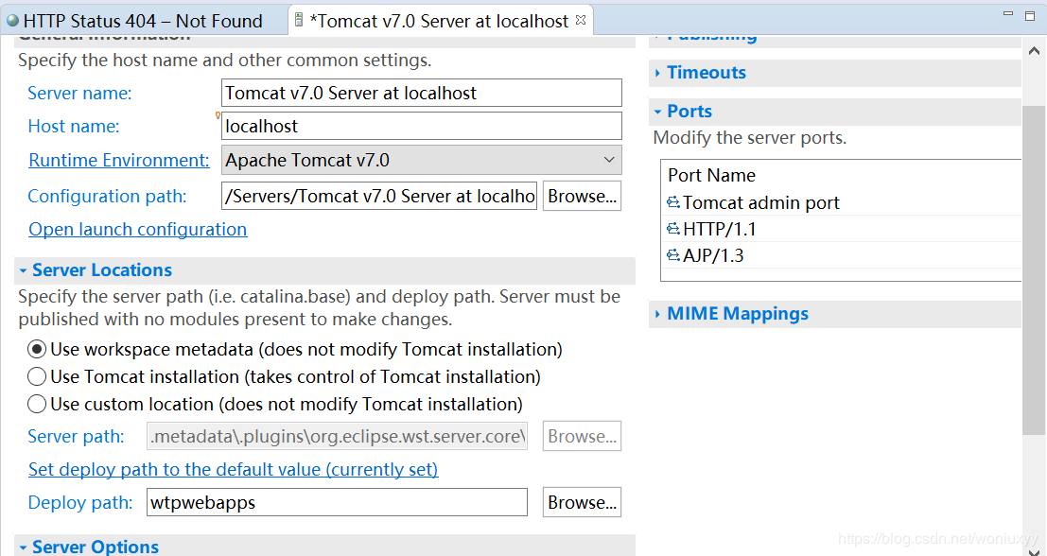This screenshot has height=556, width=1047.
Task: Click the server icon on Tomcat tab
Action: (299, 20)
